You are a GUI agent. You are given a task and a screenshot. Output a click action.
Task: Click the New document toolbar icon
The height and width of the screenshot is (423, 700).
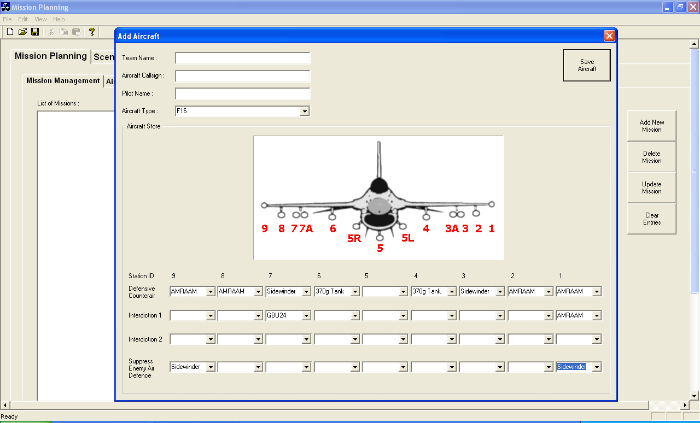pyautogui.click(x=10, y=32)
